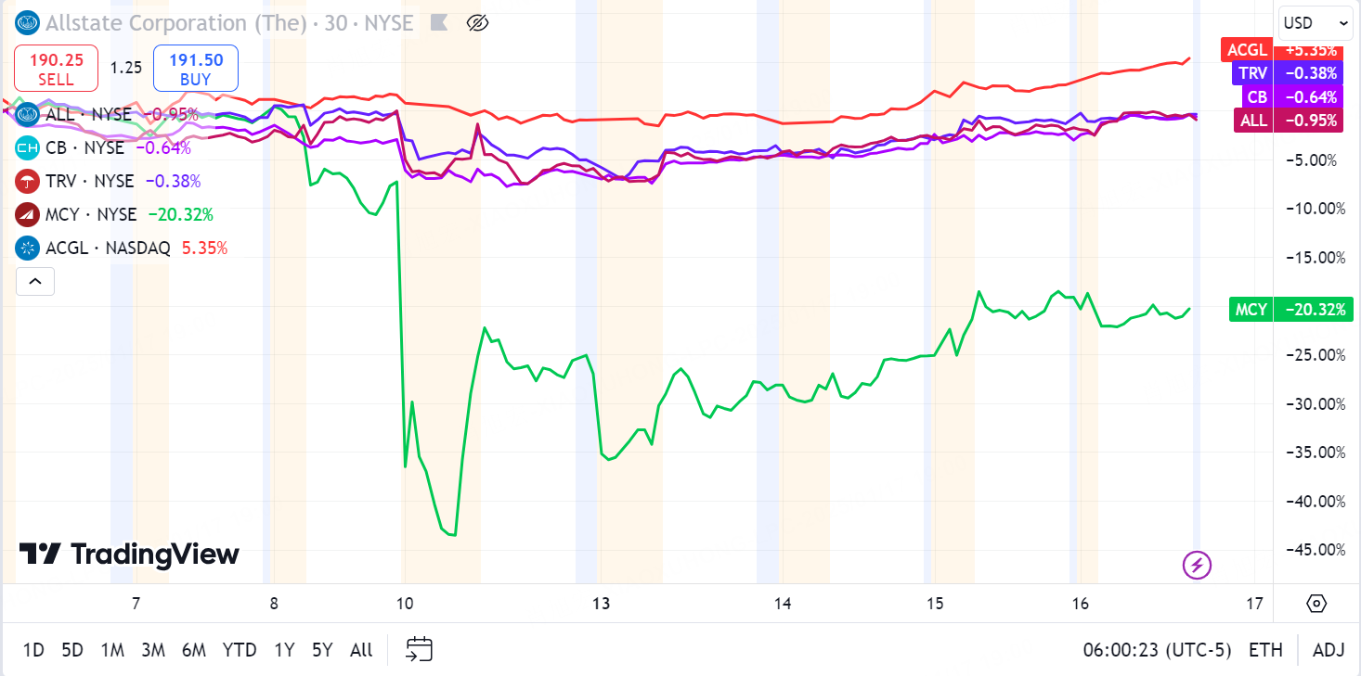Open the go-to-date calendar icon

tap(420, 650)
